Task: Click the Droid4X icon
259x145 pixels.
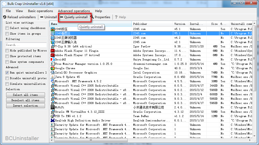Action: click(52, 59)
